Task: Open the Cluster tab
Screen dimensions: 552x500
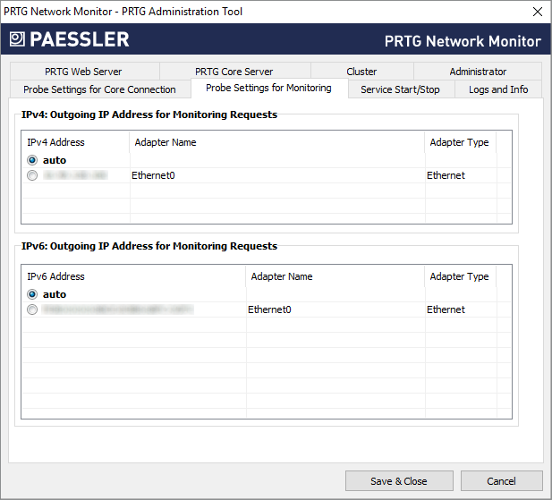Action: click(361, 72)
